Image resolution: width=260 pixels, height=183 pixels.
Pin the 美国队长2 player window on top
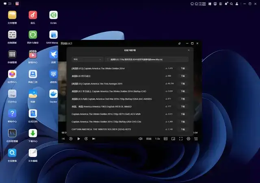pos(179,44)
